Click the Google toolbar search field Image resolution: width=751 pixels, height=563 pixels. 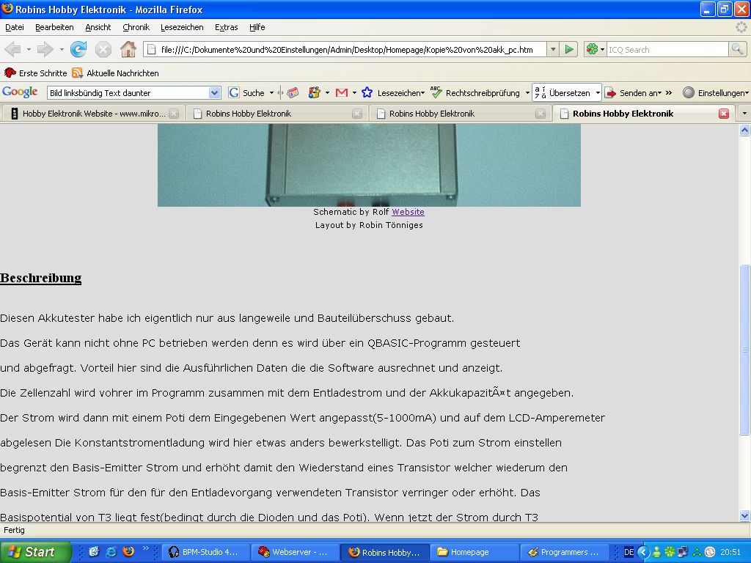point(128,92)
